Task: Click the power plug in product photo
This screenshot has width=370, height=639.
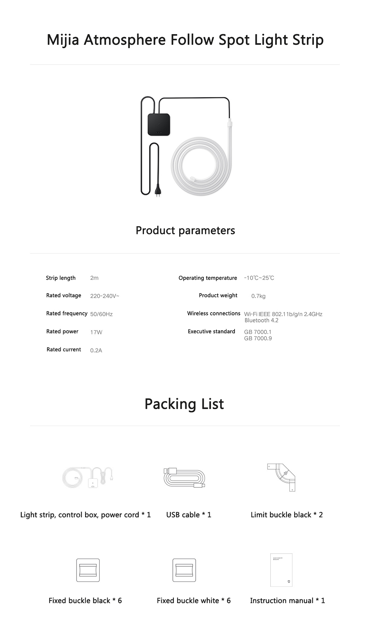Action: click(158, 191)
